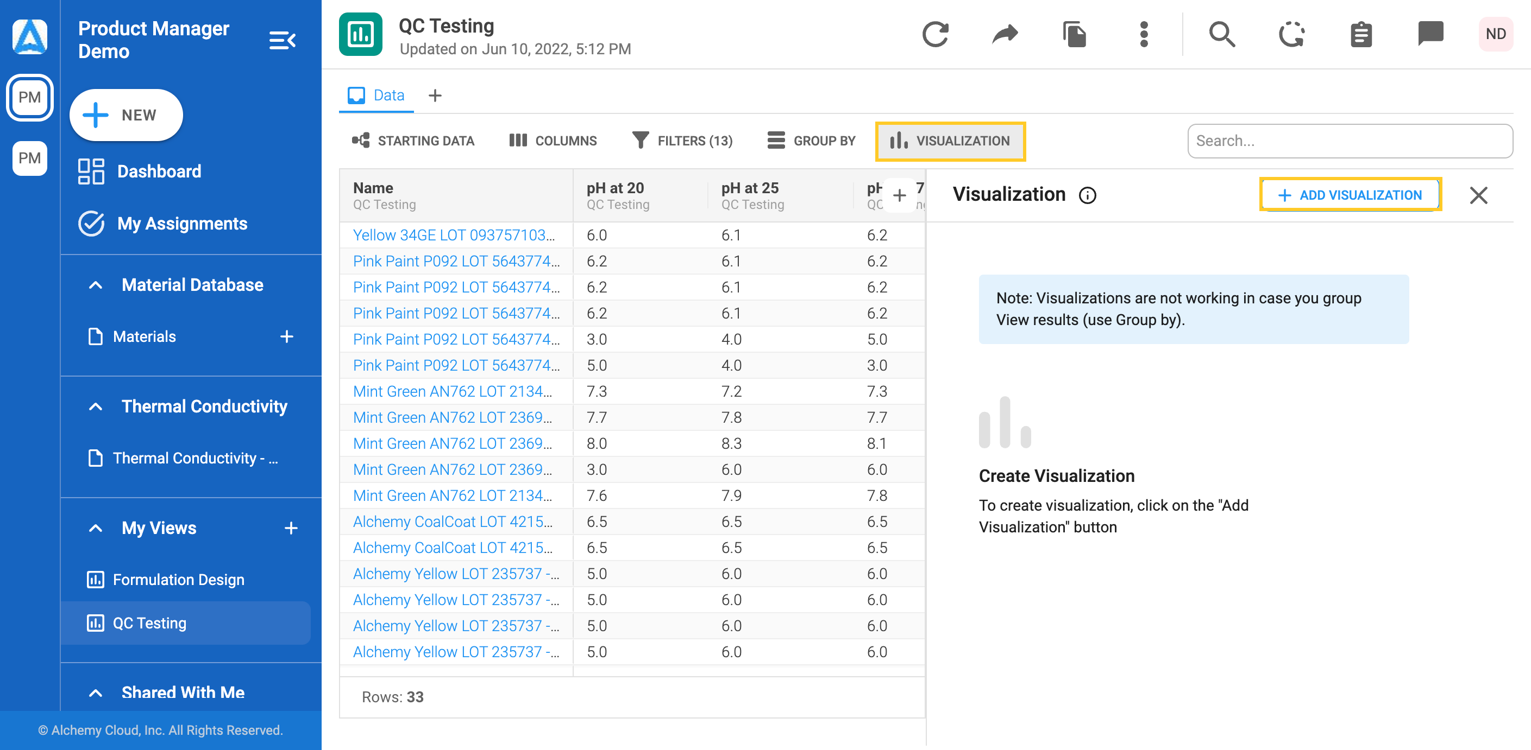The image size is (1531, 750).
Task: Click the ADD VISUALIZATION button
Action: 1350,195
